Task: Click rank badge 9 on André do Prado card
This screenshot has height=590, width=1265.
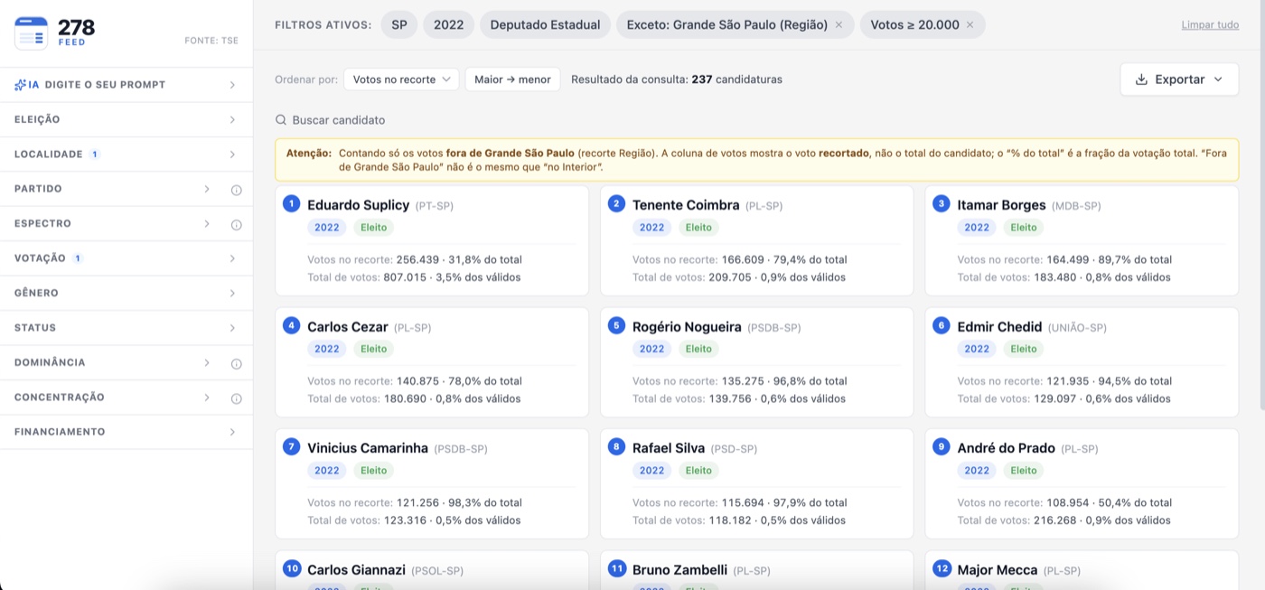Action: [942, 446]
